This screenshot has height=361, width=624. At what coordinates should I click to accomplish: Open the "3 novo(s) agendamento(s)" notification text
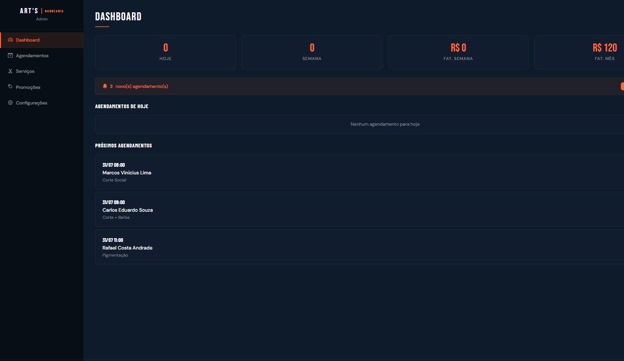click(139, 86)
